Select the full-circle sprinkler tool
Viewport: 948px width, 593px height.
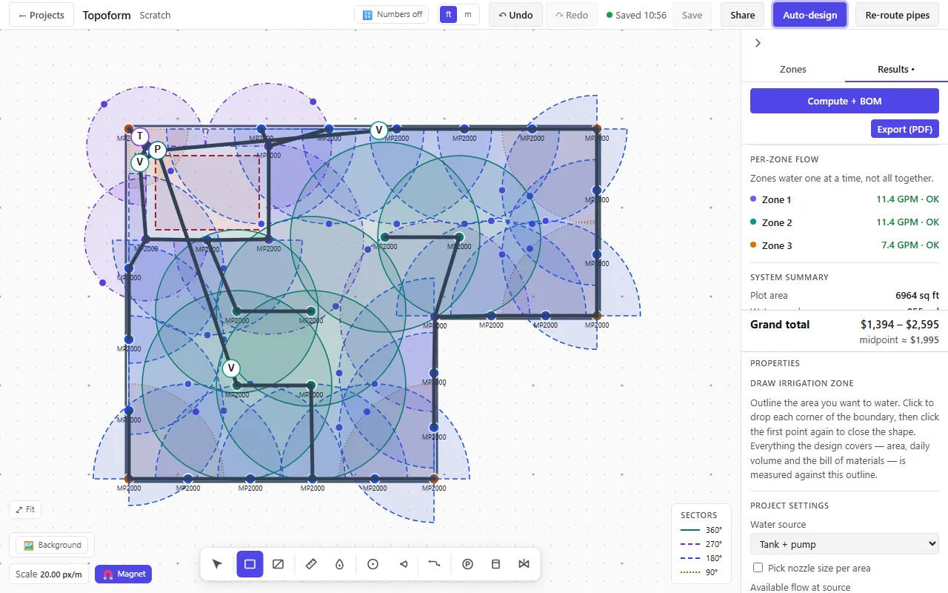[x=373, y=564]
